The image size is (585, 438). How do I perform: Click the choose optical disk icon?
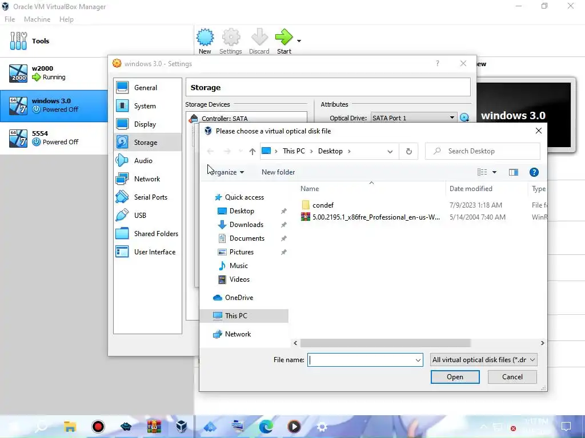point(464,117)
